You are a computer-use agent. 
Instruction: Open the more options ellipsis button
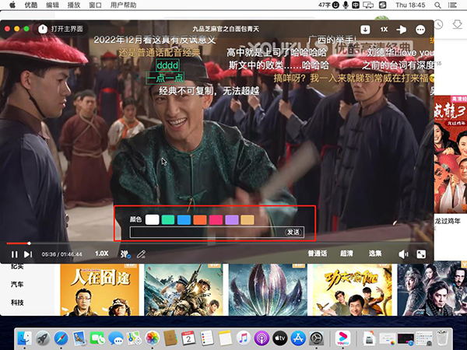(x=420, y=29)
